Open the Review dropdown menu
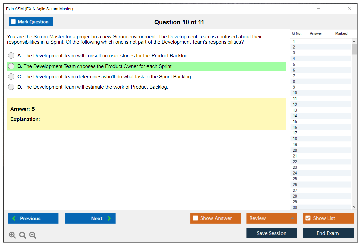The width and height of the screenshot is (362, 247). 272,218
